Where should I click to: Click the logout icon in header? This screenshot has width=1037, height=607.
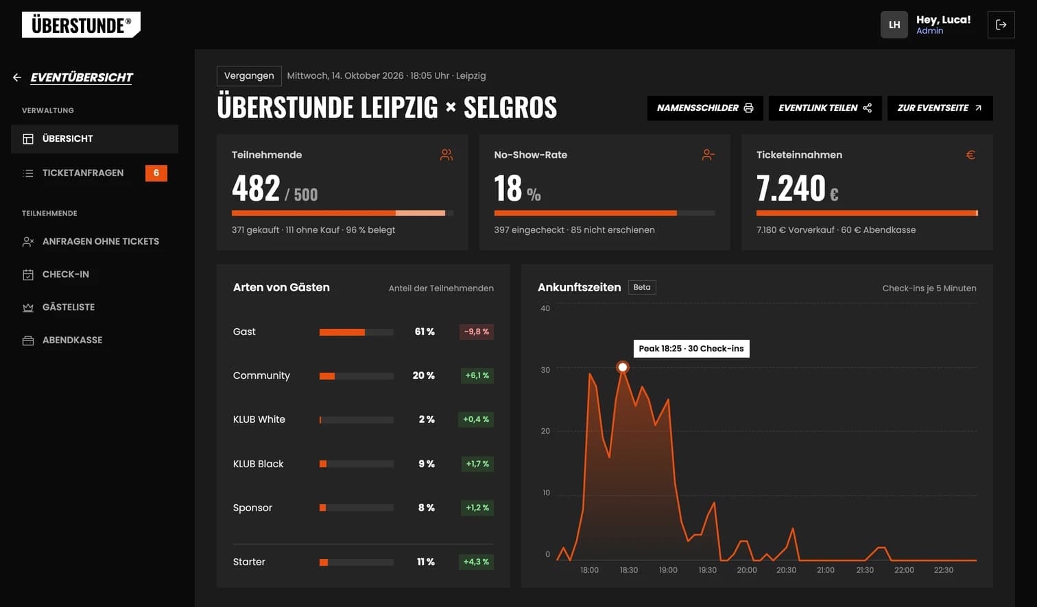click(x=1001, y=25)
